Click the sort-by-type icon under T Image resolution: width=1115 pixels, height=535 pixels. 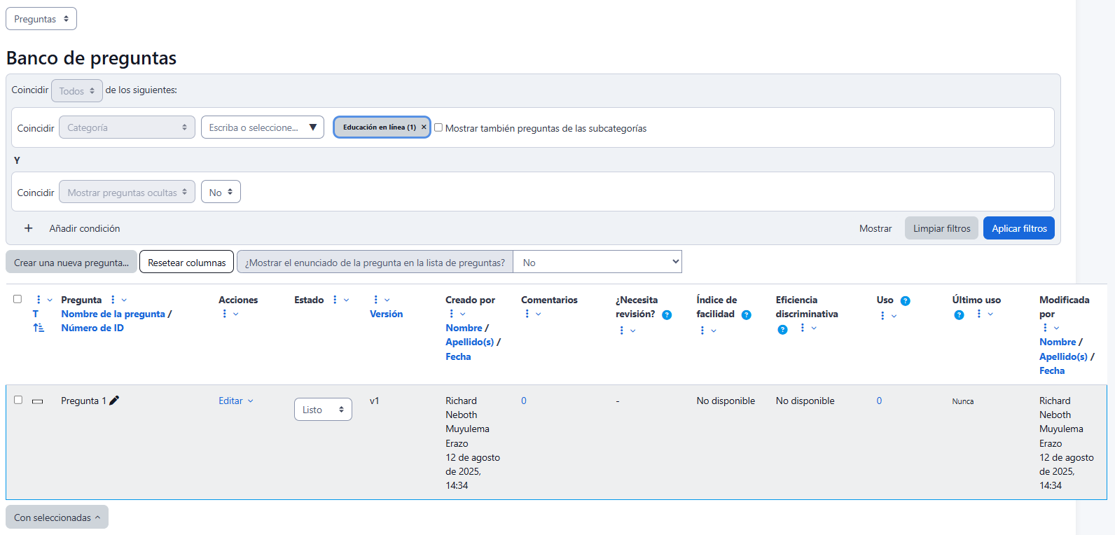click(x=39, y=328)
